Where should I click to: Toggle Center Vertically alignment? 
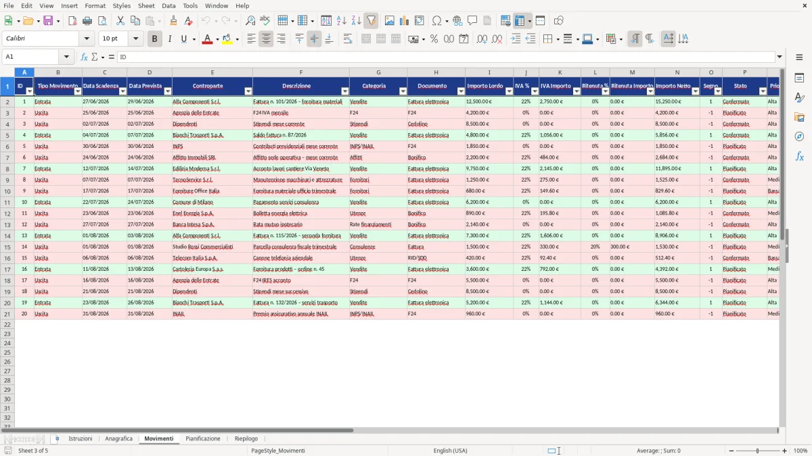(x=314, y=39)
